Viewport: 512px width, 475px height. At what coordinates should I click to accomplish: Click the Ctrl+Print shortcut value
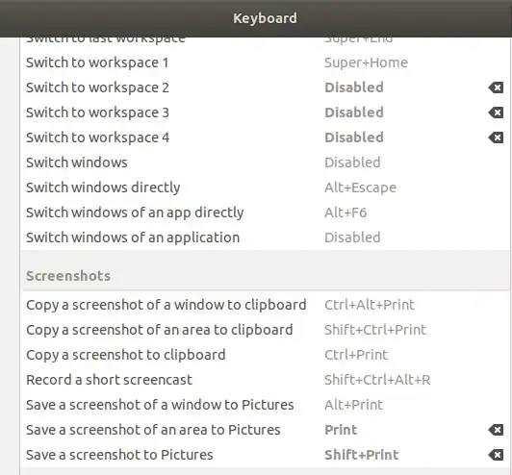(x=356, y=355)
